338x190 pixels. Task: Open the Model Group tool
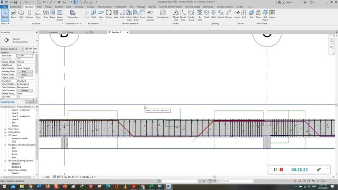(x=191, y=15)
